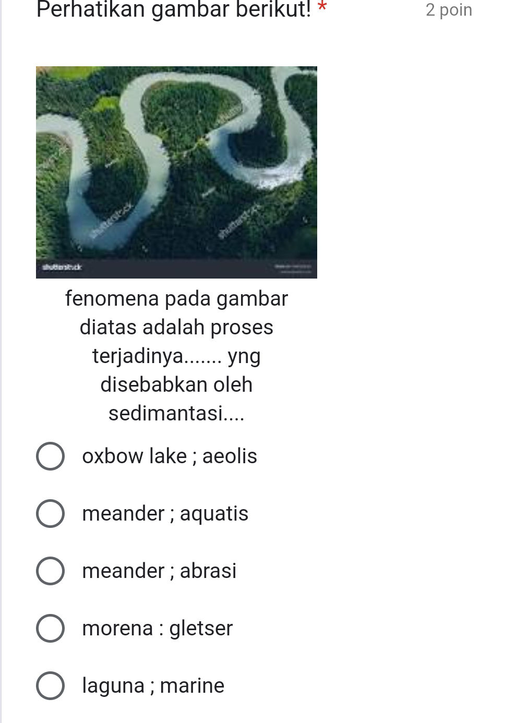The width and height of the screenshot is (505, 723).
Task: Select the "meander ; abrasi" option
Action: point(50,571)
